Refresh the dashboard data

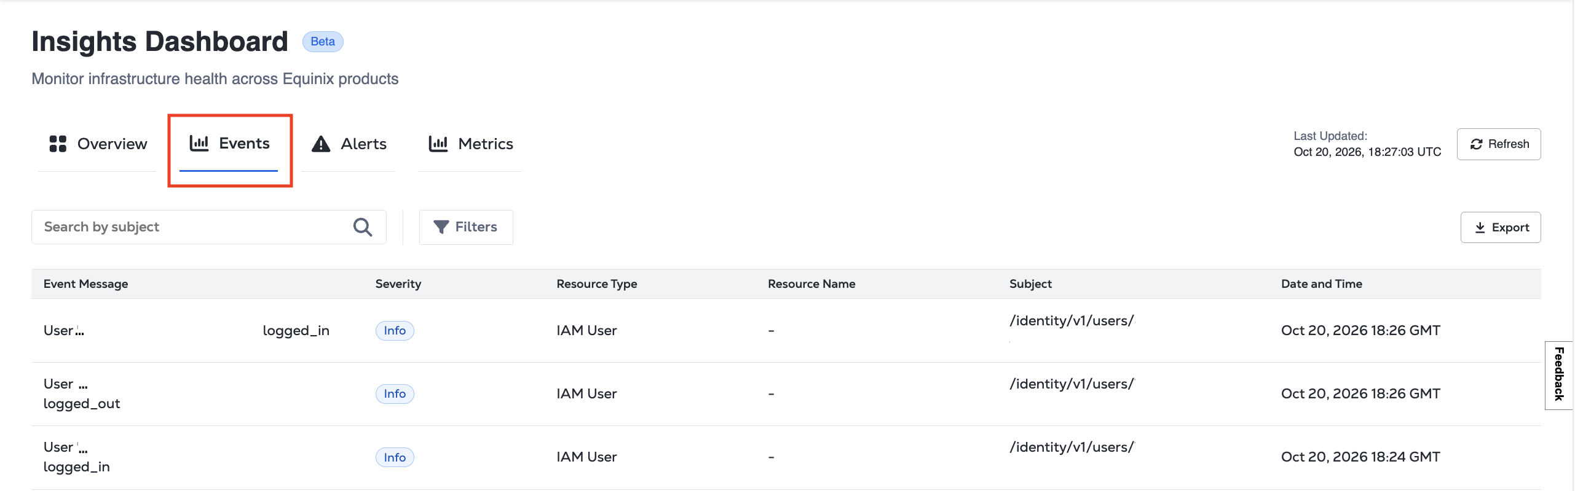click(1499, 144)
